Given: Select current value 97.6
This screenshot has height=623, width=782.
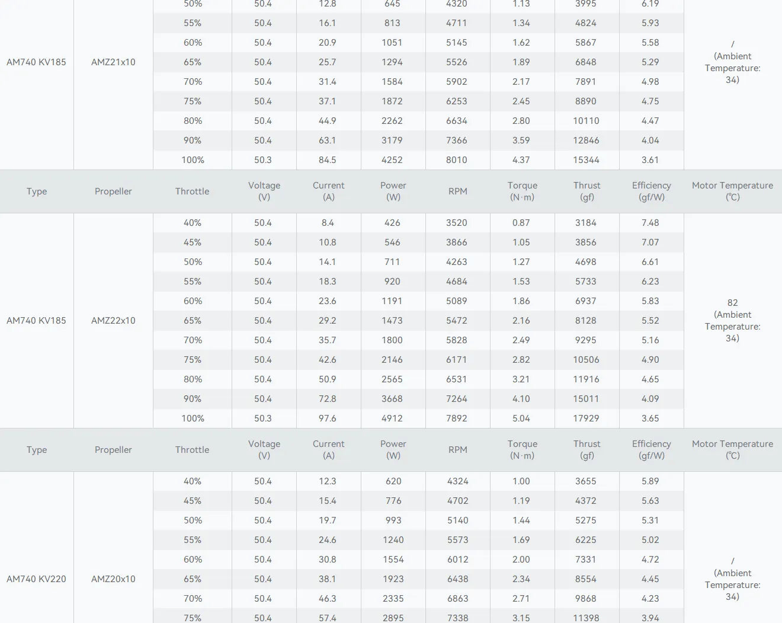Looking at the screenshot, I should tap(328, 418).
